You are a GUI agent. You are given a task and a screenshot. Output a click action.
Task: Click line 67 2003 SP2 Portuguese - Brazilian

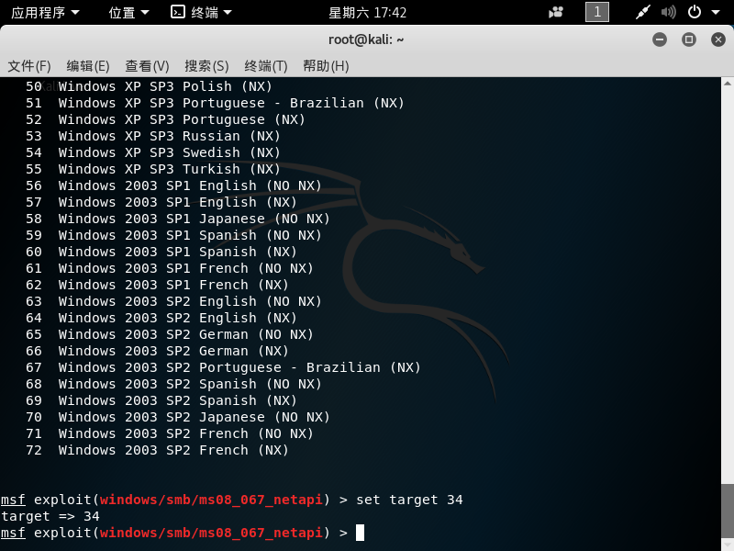[223, 367]
